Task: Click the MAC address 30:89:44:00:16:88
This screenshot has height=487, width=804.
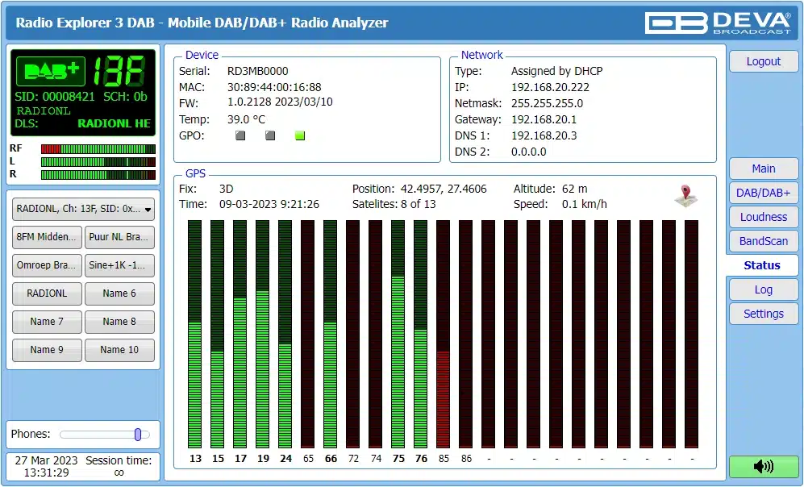Action: point(274,87)
